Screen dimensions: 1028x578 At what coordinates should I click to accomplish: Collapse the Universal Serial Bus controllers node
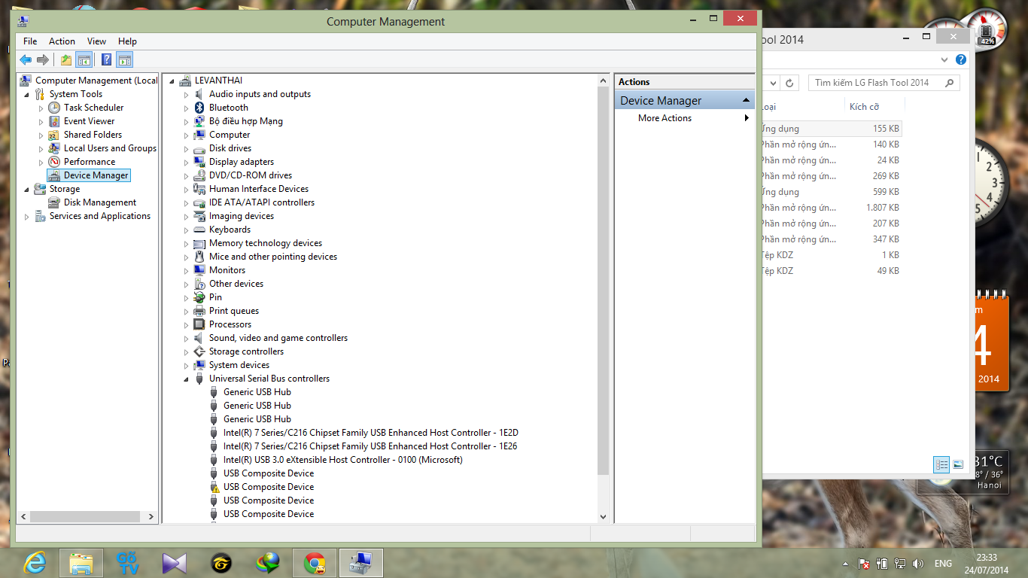(187, 379)
